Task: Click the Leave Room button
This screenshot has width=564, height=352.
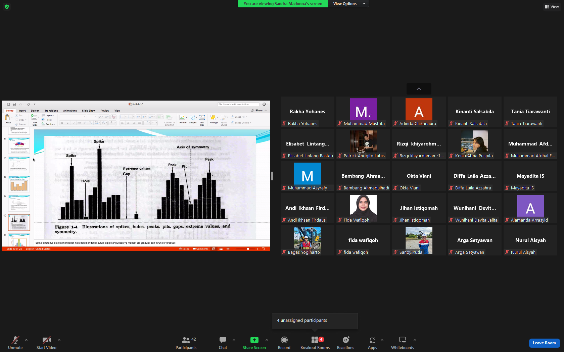Action: coord(544,343)
